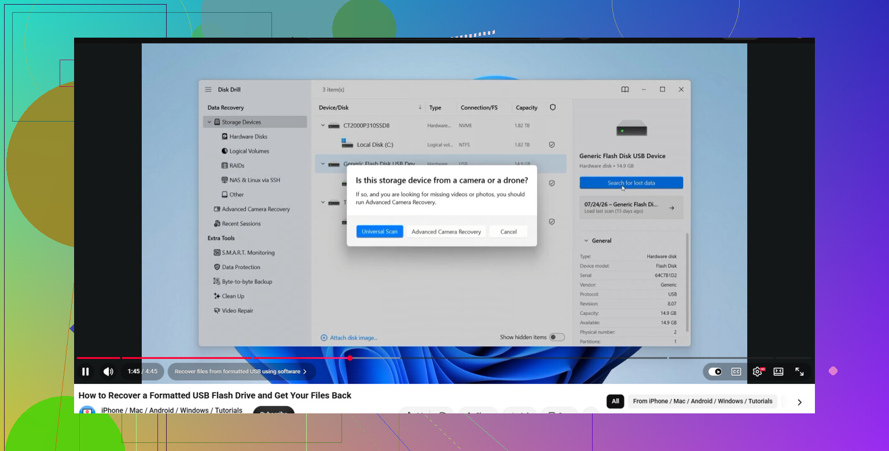889x451 pixels.
Task: Select the All filter chip
Action: [615, 401]
